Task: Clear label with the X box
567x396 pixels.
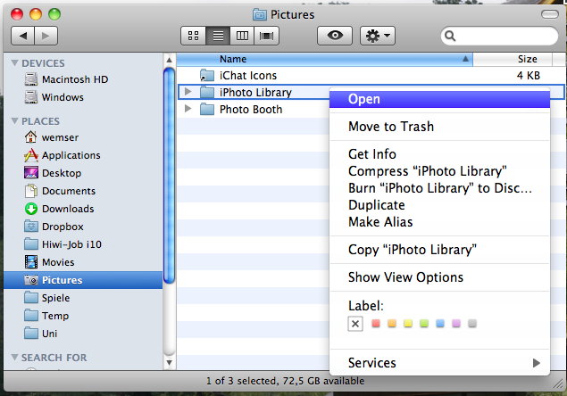Action: 355,324
